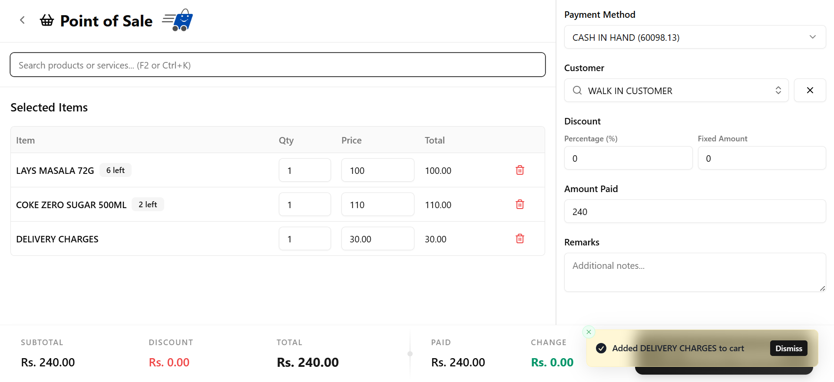Focus the product search box
The image size is (834, 382).
click(278, 65)
